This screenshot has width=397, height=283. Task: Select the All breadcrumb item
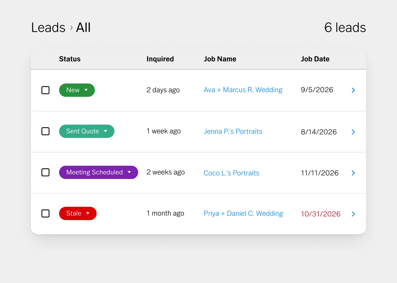(x=83, y=28)
